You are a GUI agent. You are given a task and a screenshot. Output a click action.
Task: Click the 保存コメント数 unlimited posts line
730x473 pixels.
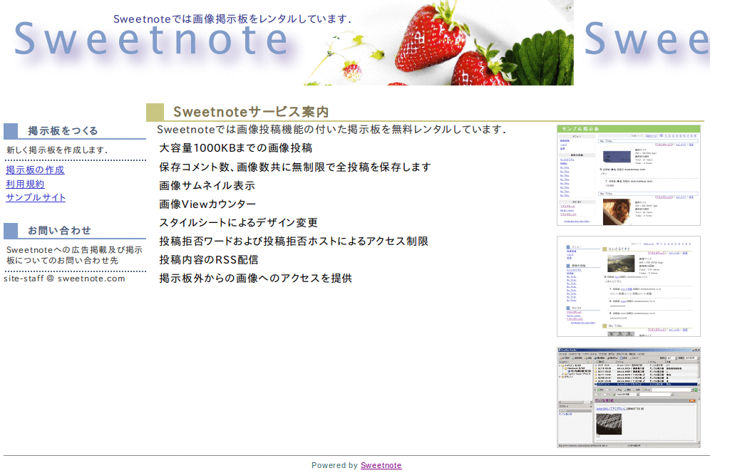coord(294,167)
